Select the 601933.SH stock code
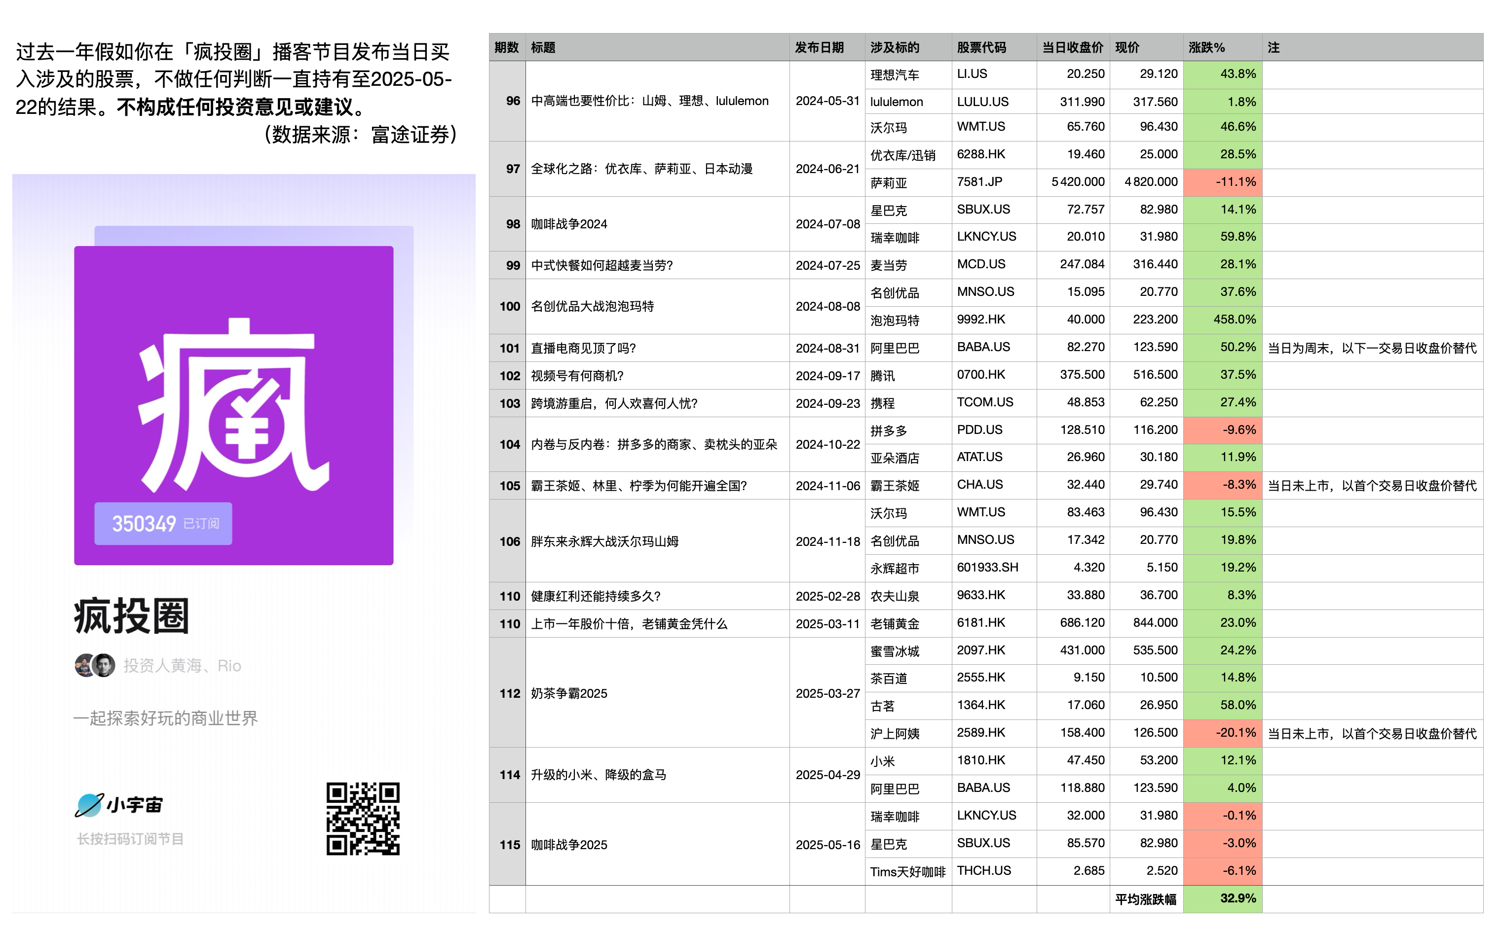Screen dimensions: 1501x930 point(994,568)
